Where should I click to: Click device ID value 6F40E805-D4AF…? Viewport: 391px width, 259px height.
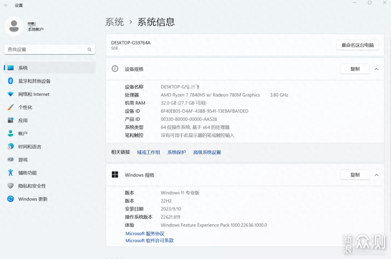pyautogui.click(x=205, y=111)
